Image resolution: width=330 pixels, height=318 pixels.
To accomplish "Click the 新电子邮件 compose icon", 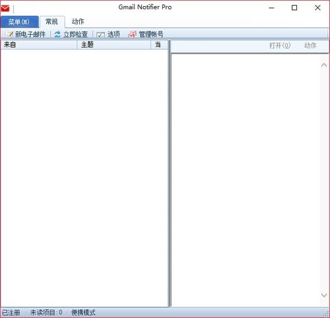I will click(9, 34).
